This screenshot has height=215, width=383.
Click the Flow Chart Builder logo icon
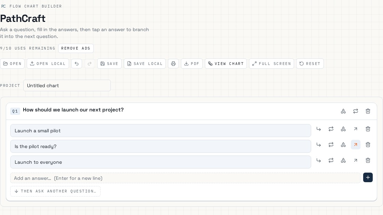click(3, 6)
